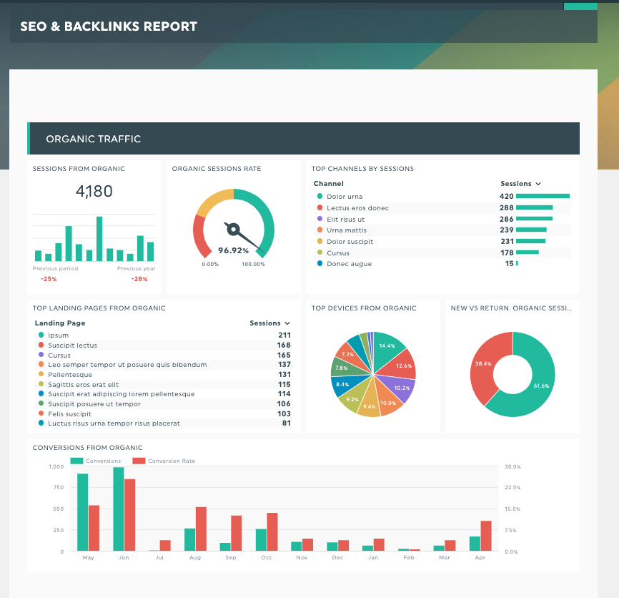The width and height of the screenshot is (619, 598).
Task: Open the Lectus eros donec channel row
Action: 357,208
